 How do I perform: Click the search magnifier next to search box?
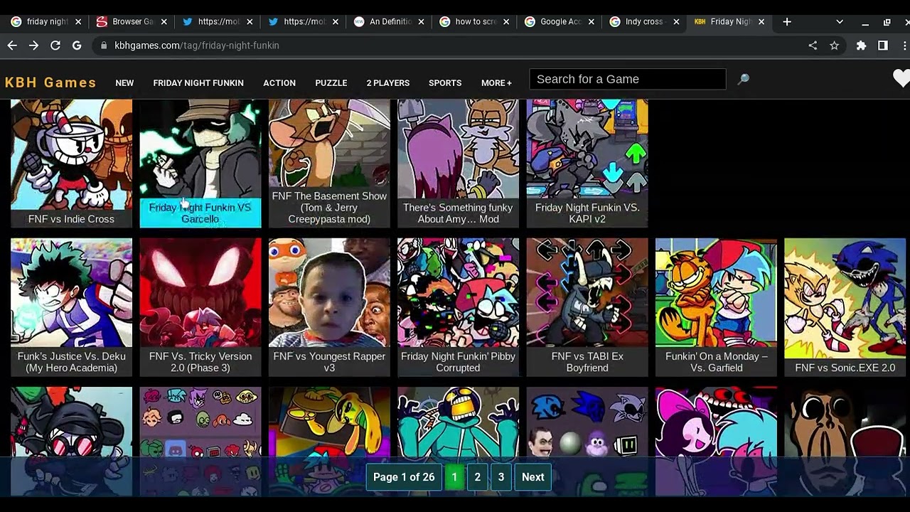click(x=743, y=79)
